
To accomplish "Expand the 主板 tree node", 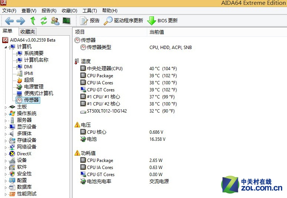I will pyautogui.click(x=6, y=107).
